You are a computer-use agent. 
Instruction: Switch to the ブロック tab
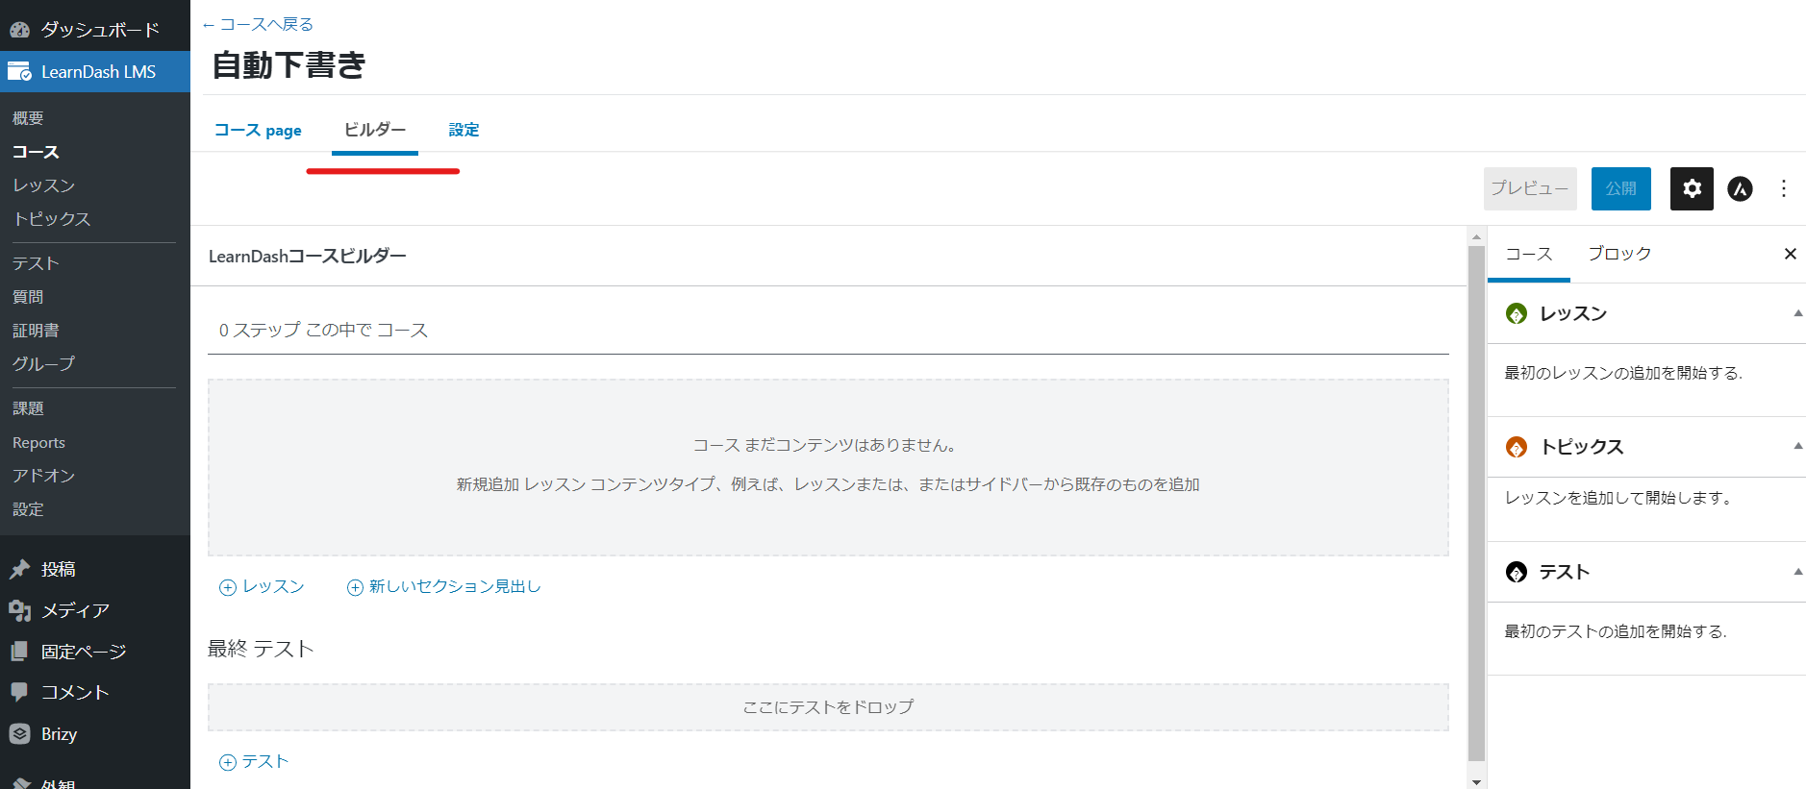1619,254
